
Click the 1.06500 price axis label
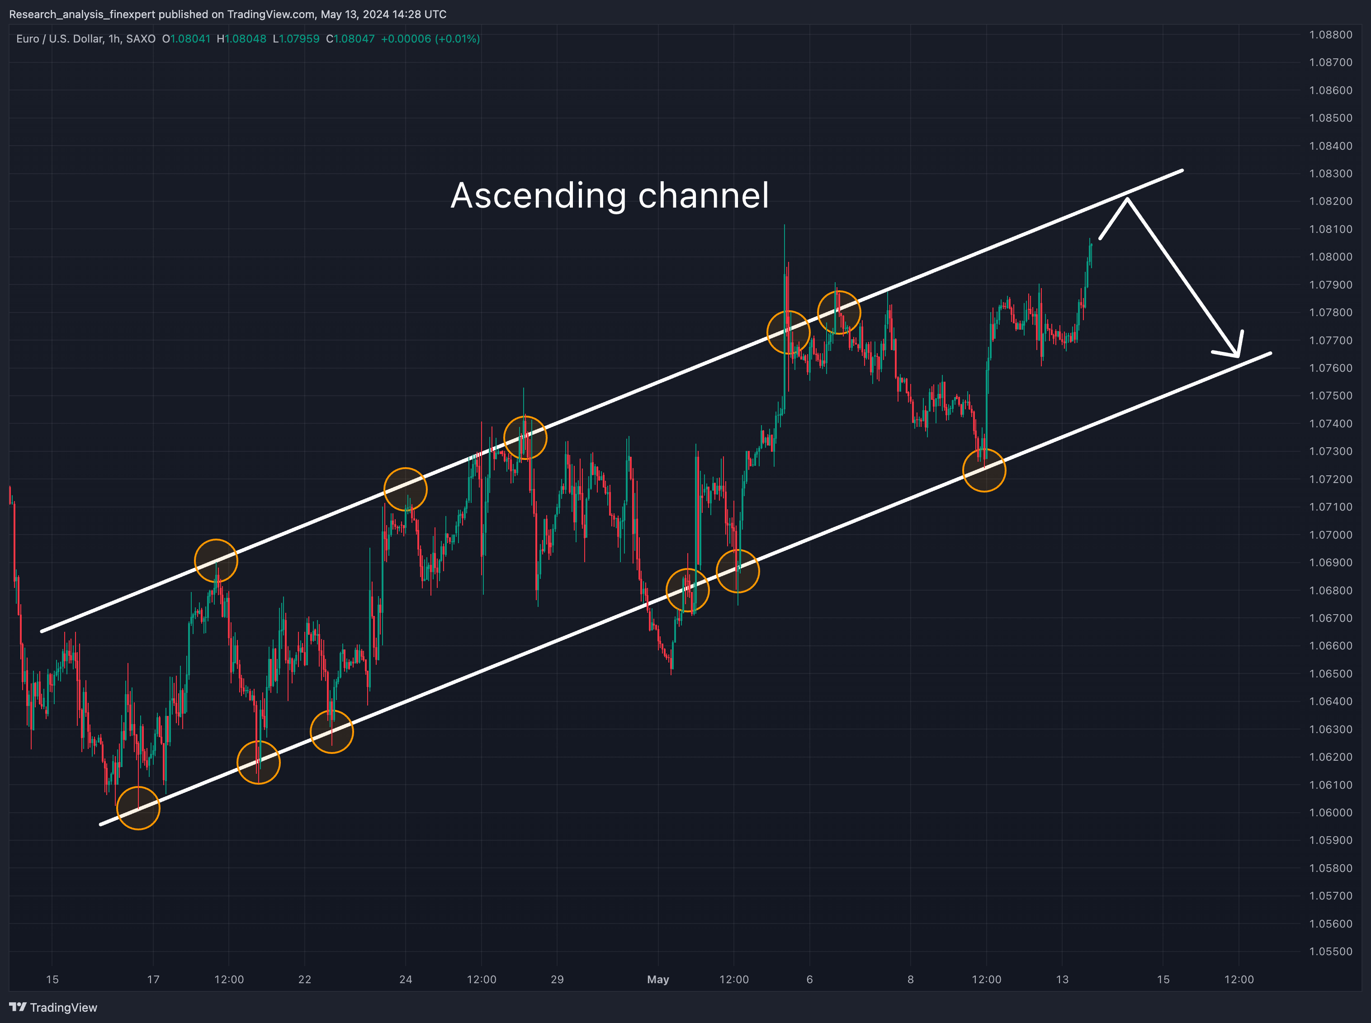click(1331, 674)
